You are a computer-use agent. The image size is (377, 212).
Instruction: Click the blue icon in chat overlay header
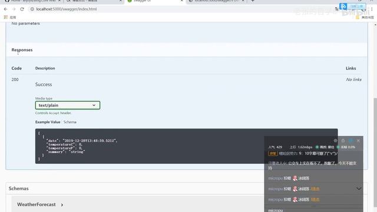pos(351,141)
